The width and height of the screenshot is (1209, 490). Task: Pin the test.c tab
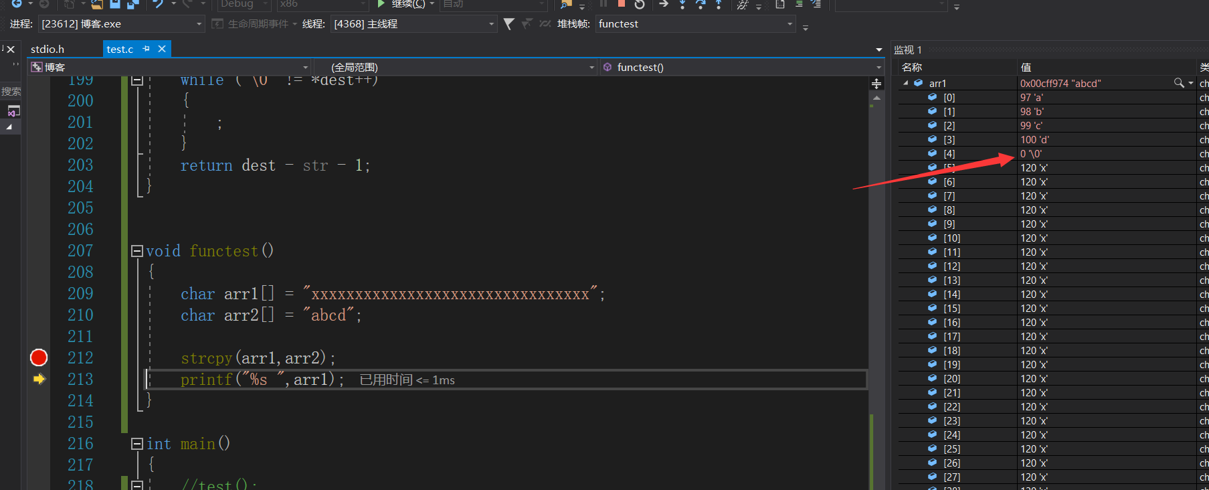coord(146,49)
